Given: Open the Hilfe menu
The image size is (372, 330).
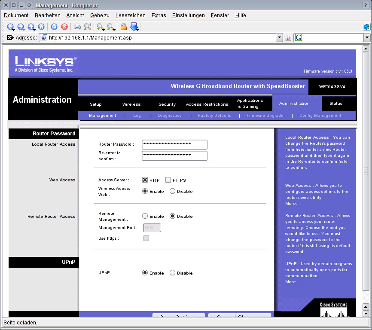Looking at the screenshot, I should click(241, 15).
